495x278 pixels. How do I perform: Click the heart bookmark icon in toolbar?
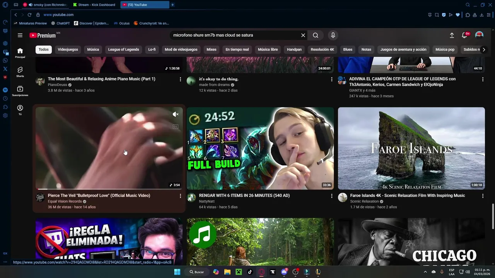point(458,15)
